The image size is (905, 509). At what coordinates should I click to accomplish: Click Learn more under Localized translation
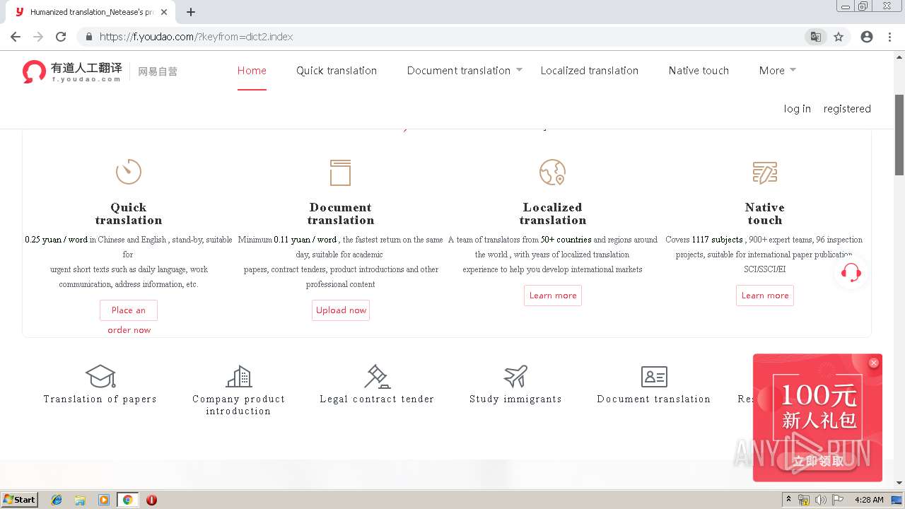point(553,296)
